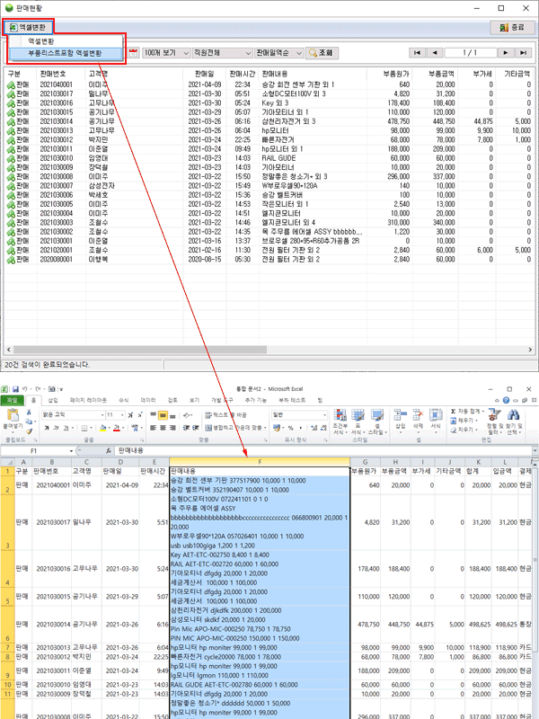This screenshot has height=719, width=539.
Task: Toggle 텍스트 줄 바꿈 wrap text
Action: click(225, 415)
